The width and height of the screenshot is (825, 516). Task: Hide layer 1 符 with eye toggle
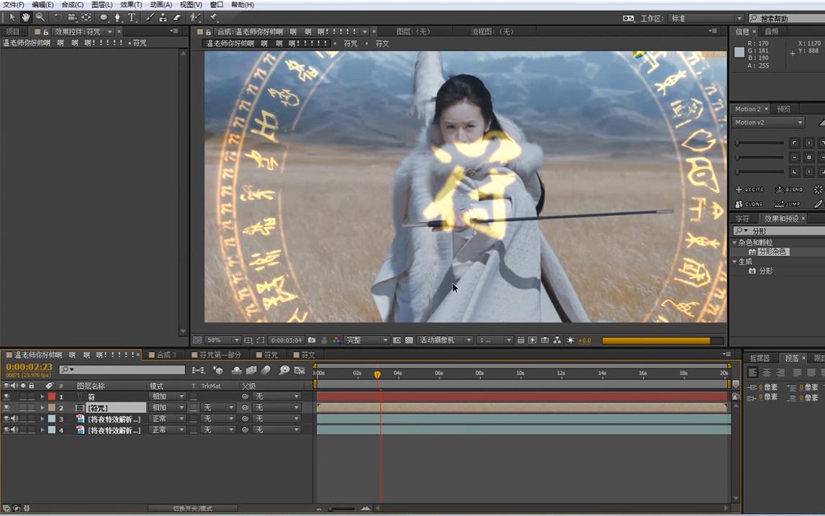pos(6,397)
